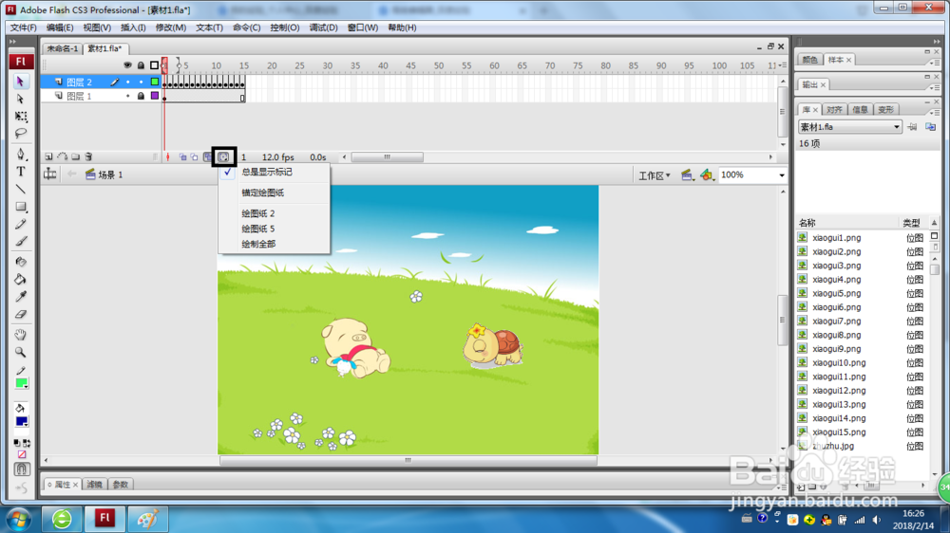Screen dimensions: 950x533
Task: Toggle outline color square of 图层 1
Action: (155, 96)
